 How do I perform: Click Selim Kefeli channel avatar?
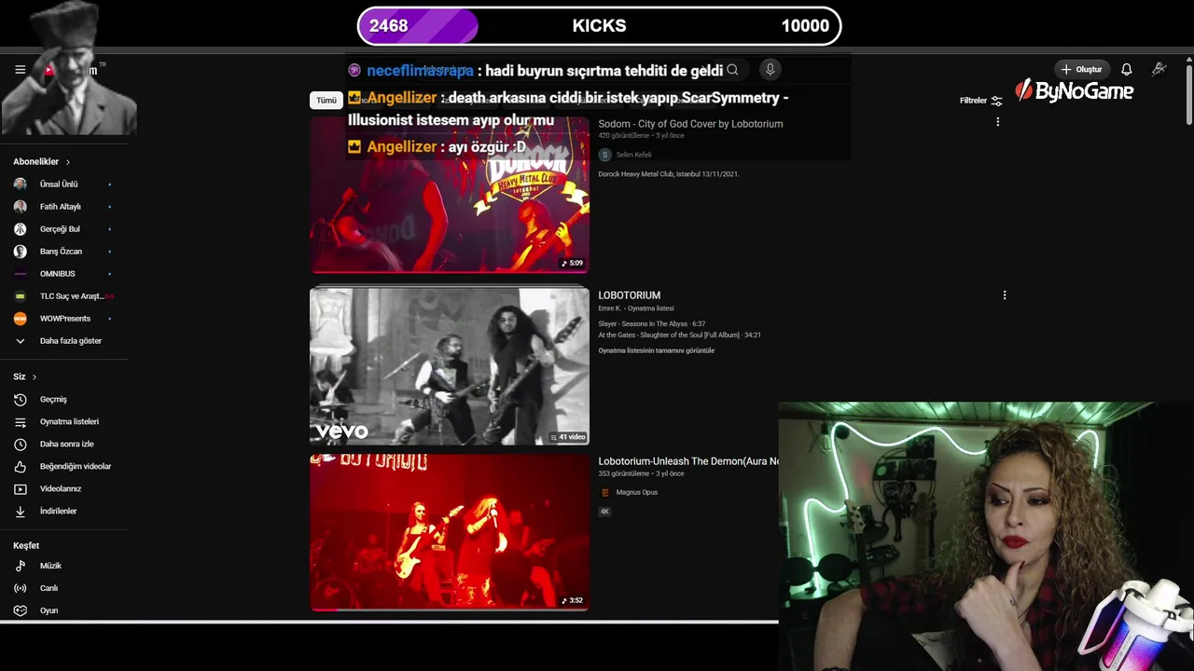click(x=604, y=155)
